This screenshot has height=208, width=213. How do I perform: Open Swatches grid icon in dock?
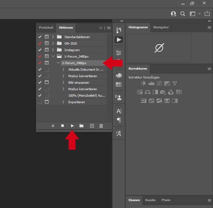tap(119, 85)
